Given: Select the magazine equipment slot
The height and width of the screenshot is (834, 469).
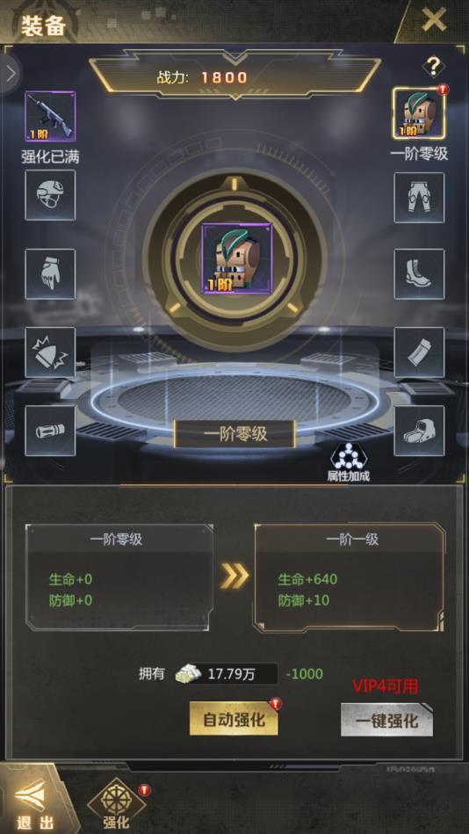Looking at the screenshot, I should [x=419, y=352].
